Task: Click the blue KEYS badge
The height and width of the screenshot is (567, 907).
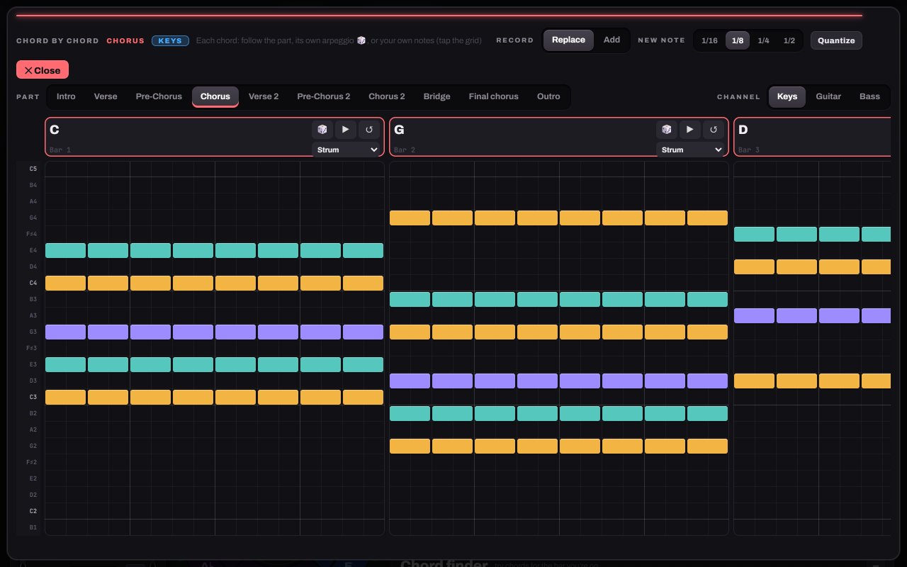Action: pos(170,40)
